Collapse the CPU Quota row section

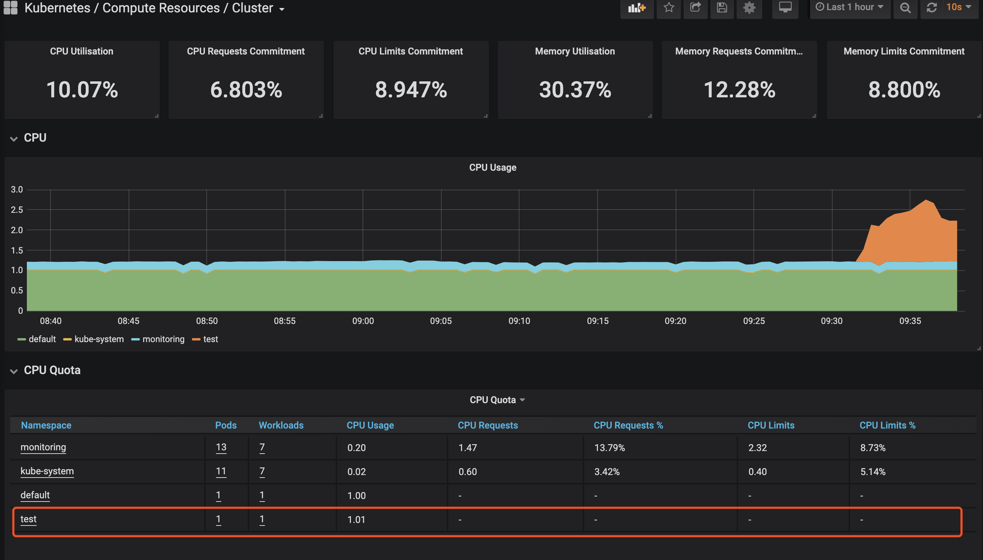(x=14, y=371)
